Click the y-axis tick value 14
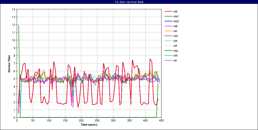This screenshot has width=258, height=130. tap(14, 9)
